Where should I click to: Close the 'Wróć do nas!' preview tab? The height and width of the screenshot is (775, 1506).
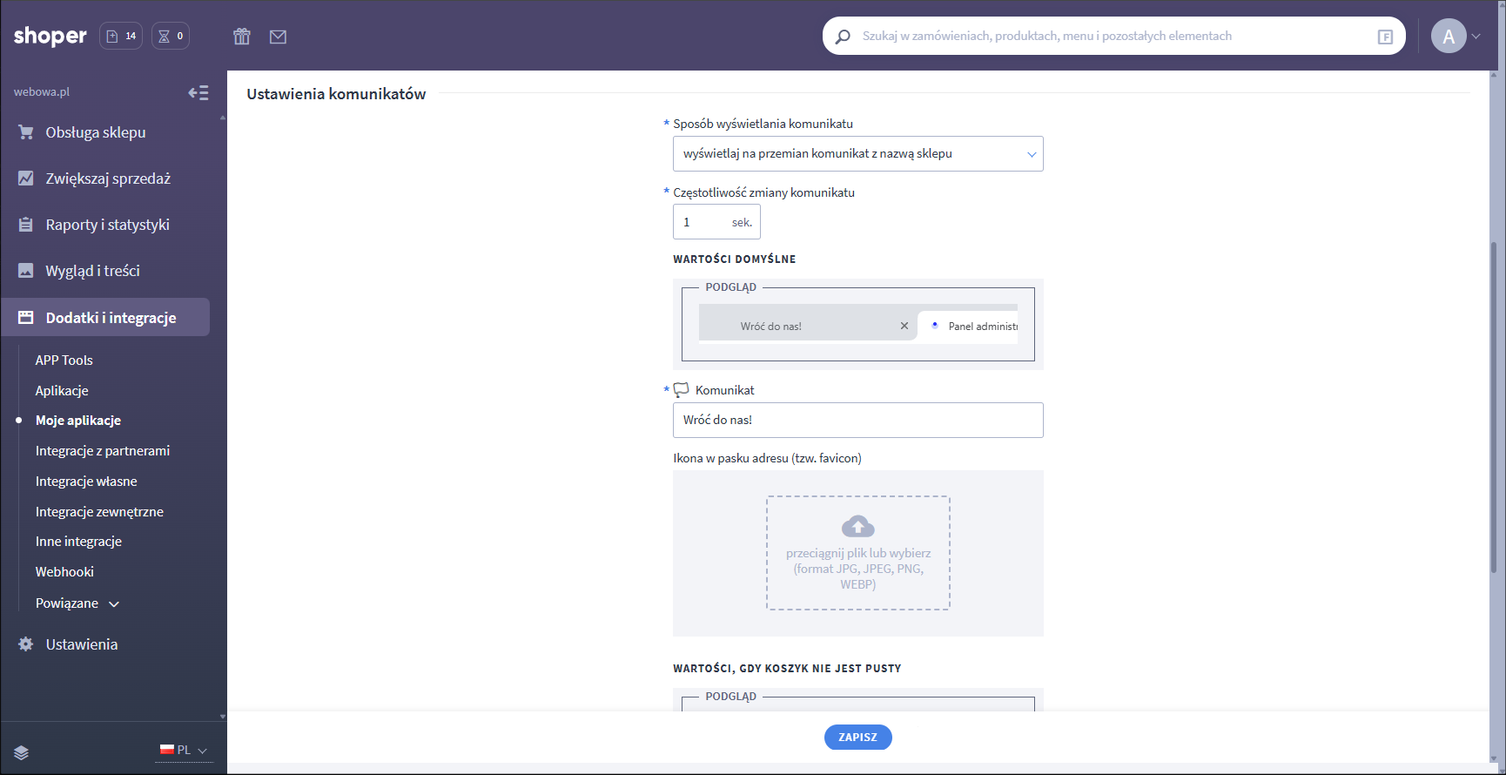pyautogui.click(x=904, y=326)
